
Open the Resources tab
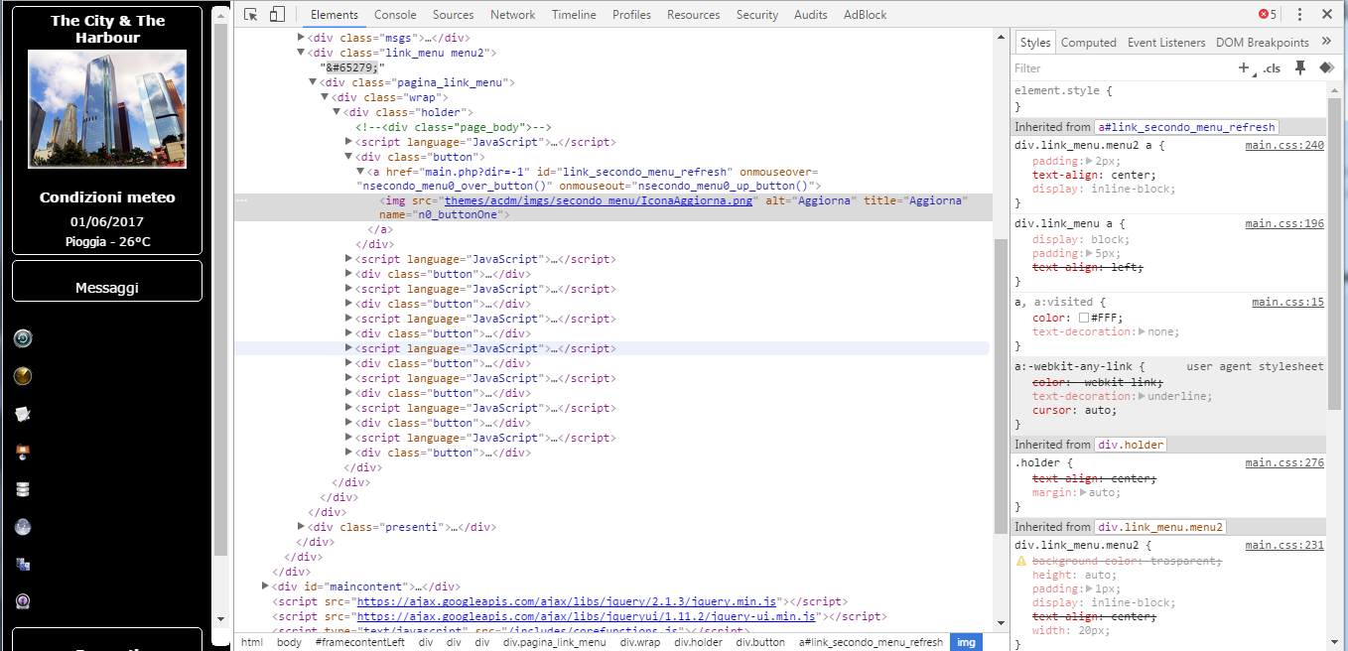tap(694, 14)
